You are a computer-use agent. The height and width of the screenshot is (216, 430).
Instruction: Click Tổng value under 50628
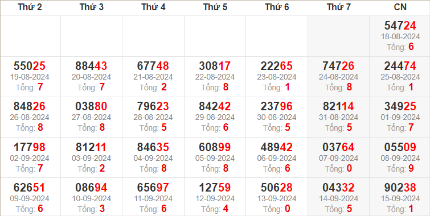[288, 209]
